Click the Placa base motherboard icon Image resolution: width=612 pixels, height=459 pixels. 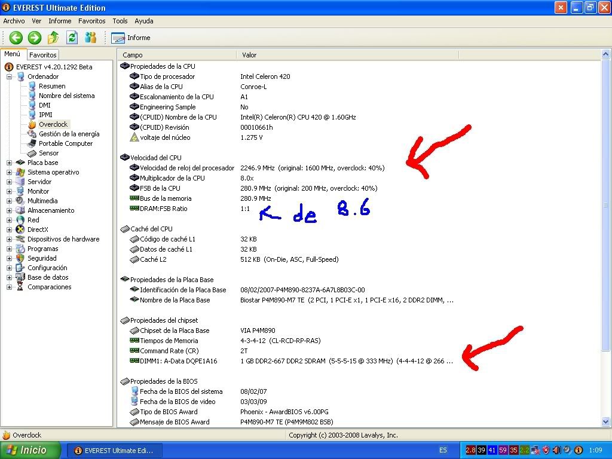(20, 163)
